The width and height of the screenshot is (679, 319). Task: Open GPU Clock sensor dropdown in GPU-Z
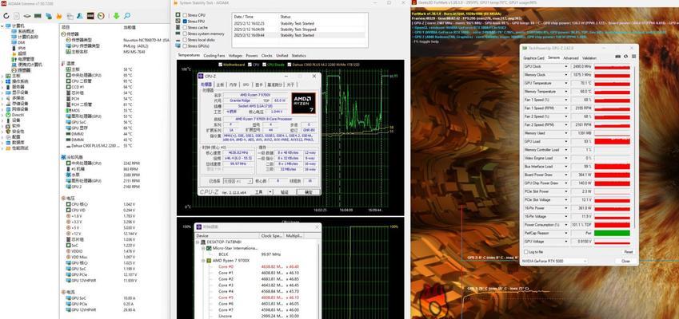tap(566, 66)
